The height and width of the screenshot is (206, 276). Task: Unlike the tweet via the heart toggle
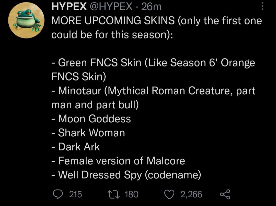pos(169,195)
